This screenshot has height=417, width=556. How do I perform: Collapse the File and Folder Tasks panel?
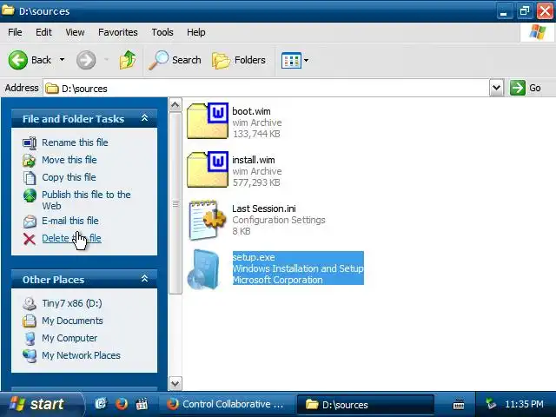pos(145,118)
